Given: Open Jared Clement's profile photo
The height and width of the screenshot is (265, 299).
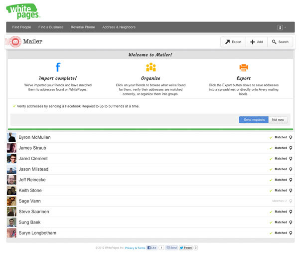Looking at the screenshot, I should (x=11, y=159).
